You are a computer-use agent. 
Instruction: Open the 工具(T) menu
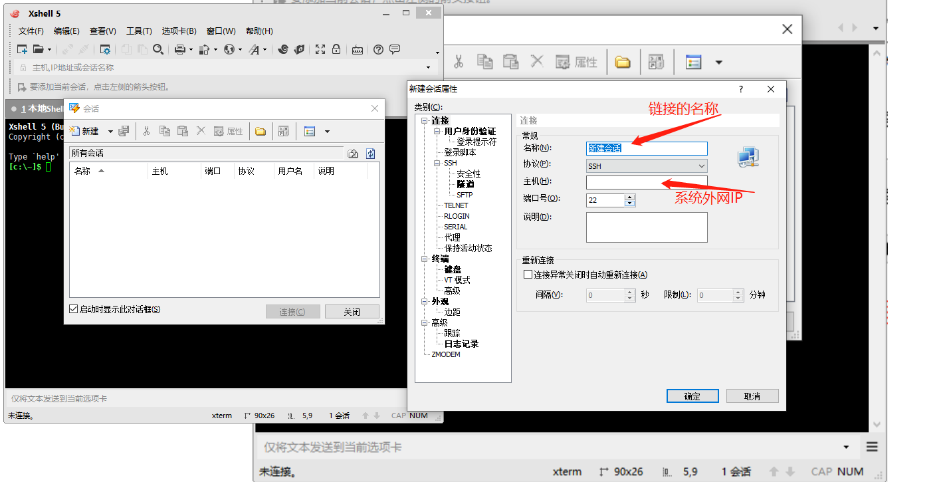click(x=139, y=31)
